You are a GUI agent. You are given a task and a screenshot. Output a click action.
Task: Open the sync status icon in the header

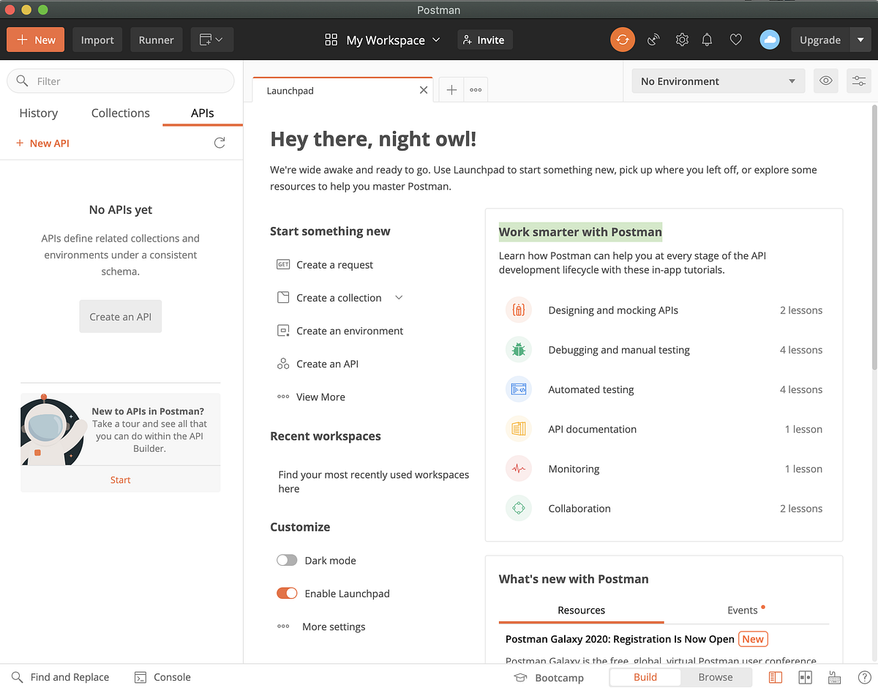point(623,40)
